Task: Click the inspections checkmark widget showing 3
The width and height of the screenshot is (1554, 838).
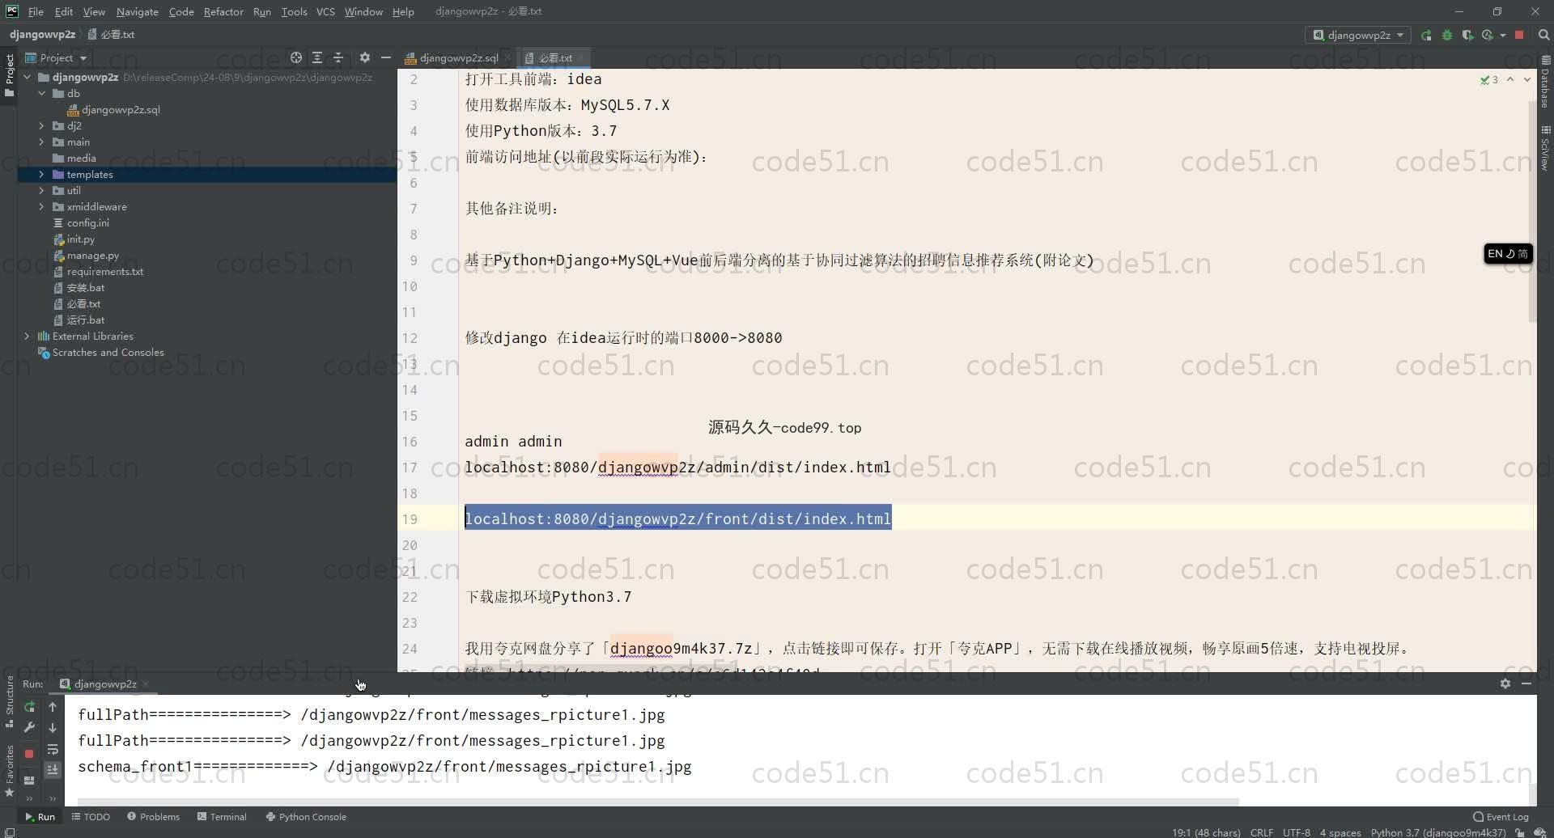Action: (1489, 79)
